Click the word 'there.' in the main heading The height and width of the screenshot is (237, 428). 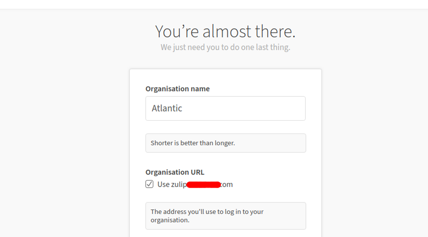tap(275, 31)
